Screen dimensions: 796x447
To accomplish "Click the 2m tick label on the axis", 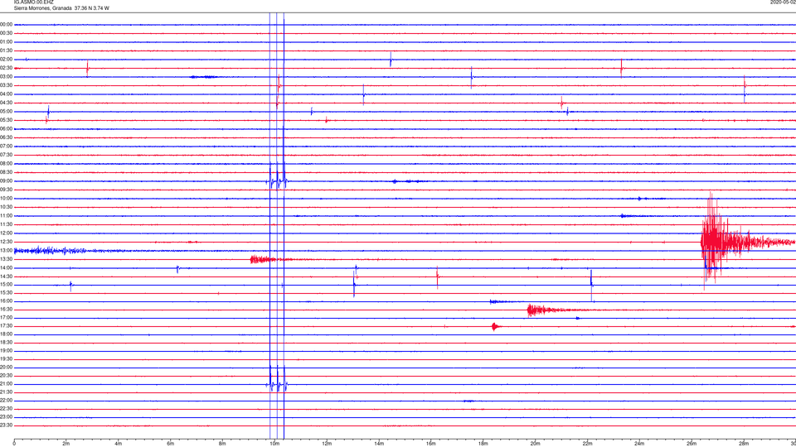I will coord(66,444).
